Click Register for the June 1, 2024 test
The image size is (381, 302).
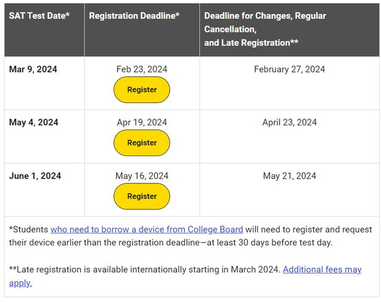[x=141, y=196]
